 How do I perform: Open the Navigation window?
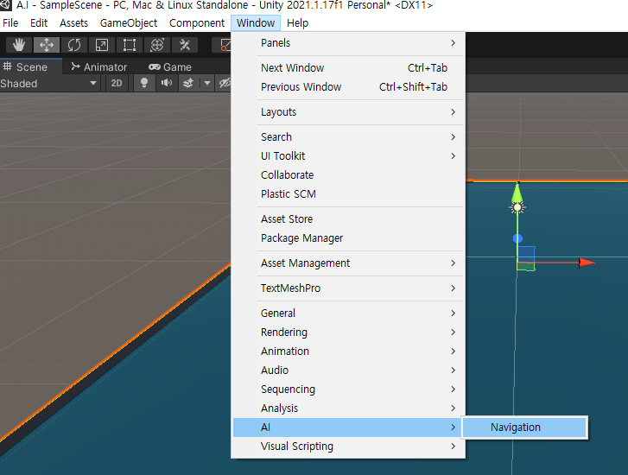524,427
